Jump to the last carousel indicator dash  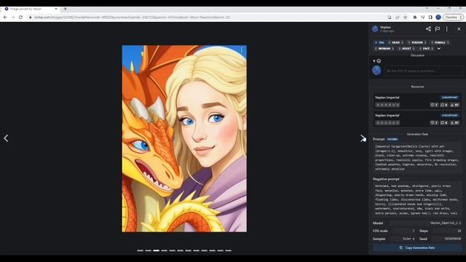click(228, 250)
